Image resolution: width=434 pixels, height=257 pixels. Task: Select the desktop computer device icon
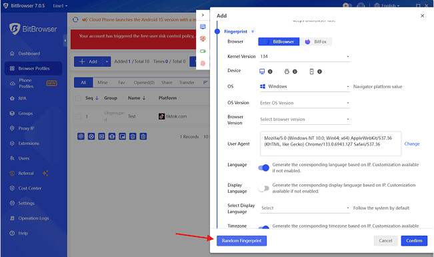(x=262, y=71)
